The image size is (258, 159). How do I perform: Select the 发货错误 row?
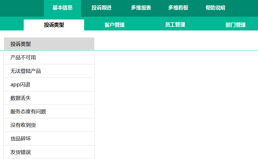pyautogui.click(x=49, y=152)
